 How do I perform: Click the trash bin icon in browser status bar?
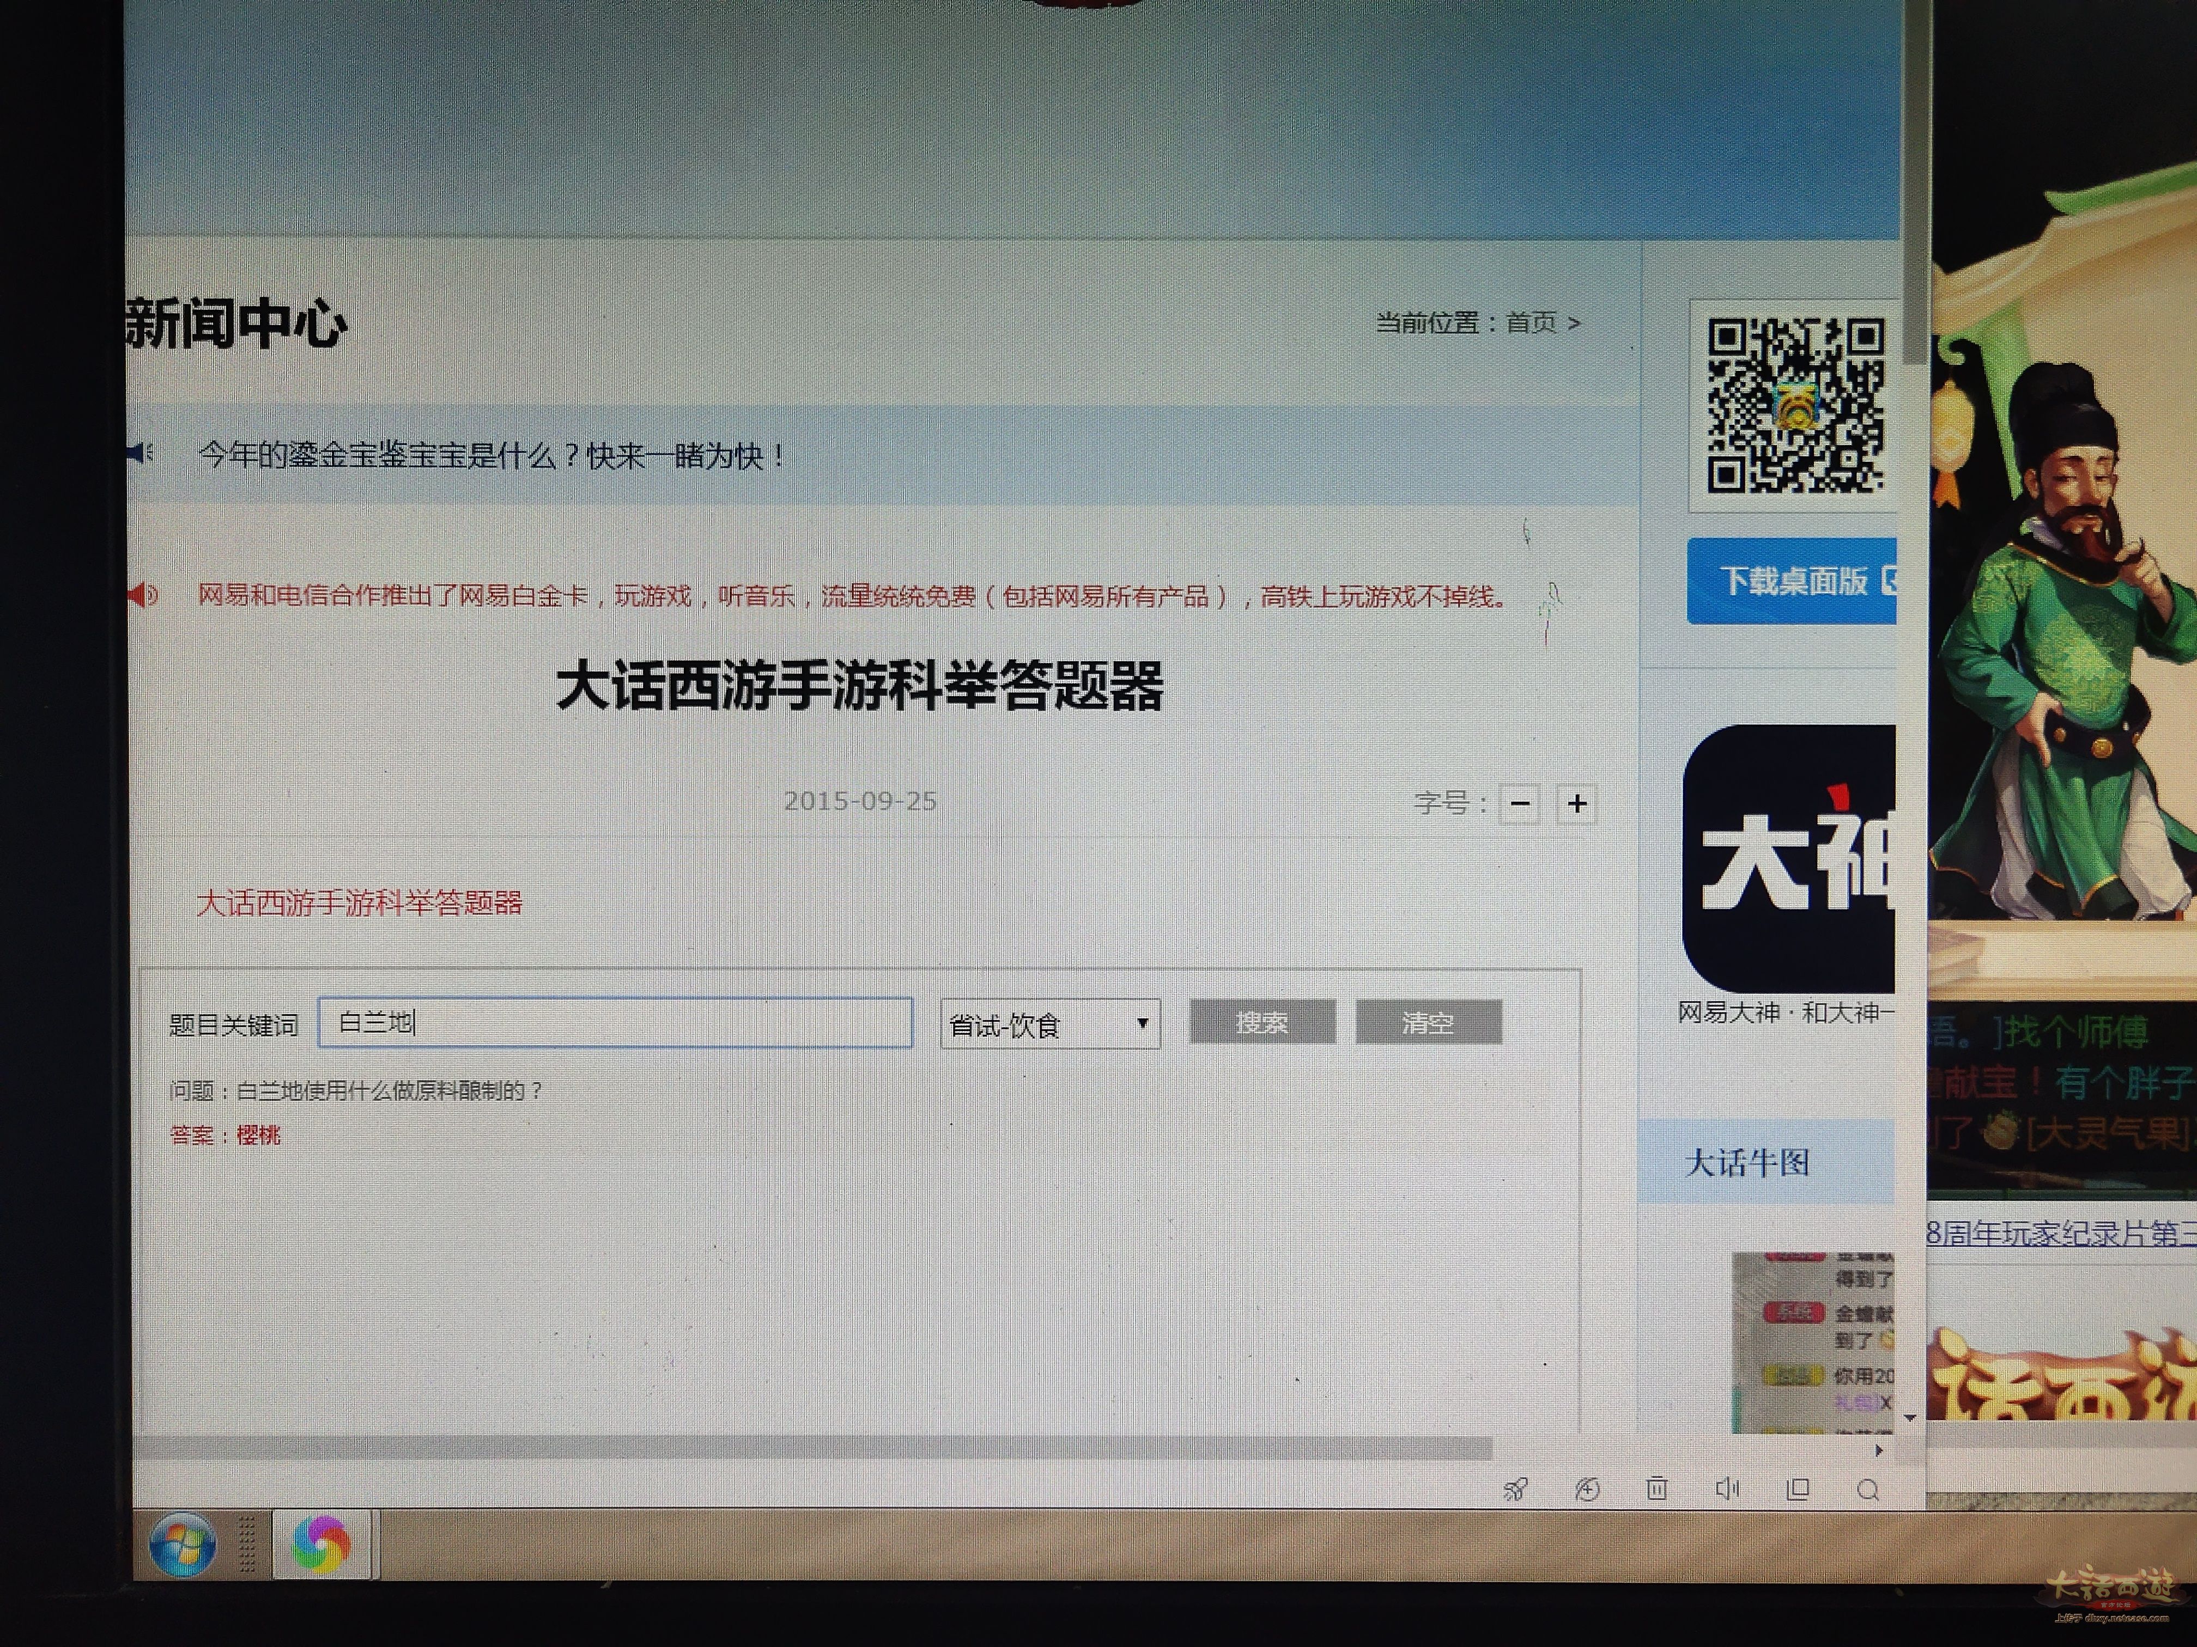(x=1656, y=1488)
